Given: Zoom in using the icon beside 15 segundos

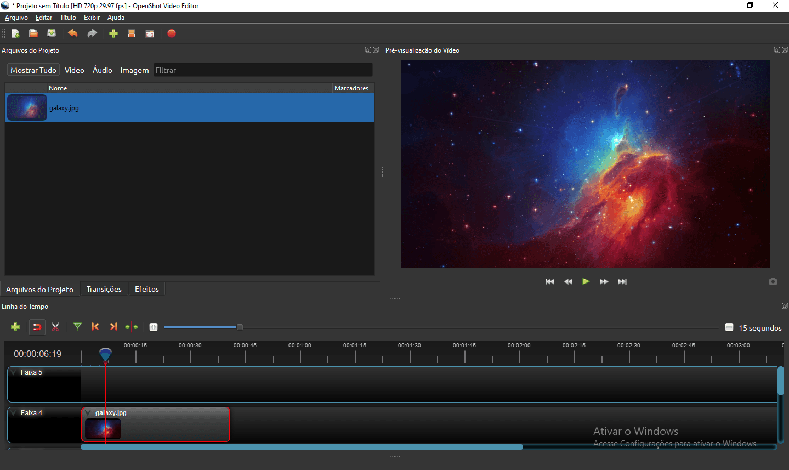Looking at the screenshot, I should click(x=729, y=327).
